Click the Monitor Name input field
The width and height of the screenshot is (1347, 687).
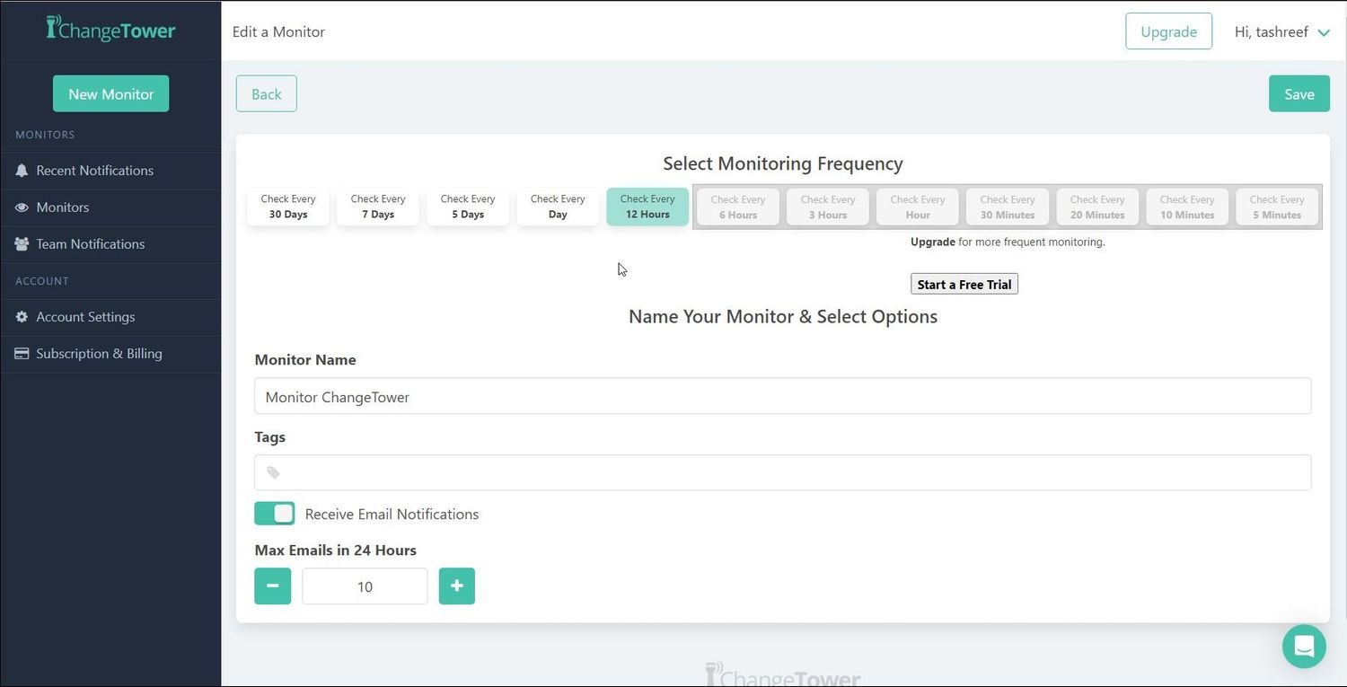pos(783,396)
